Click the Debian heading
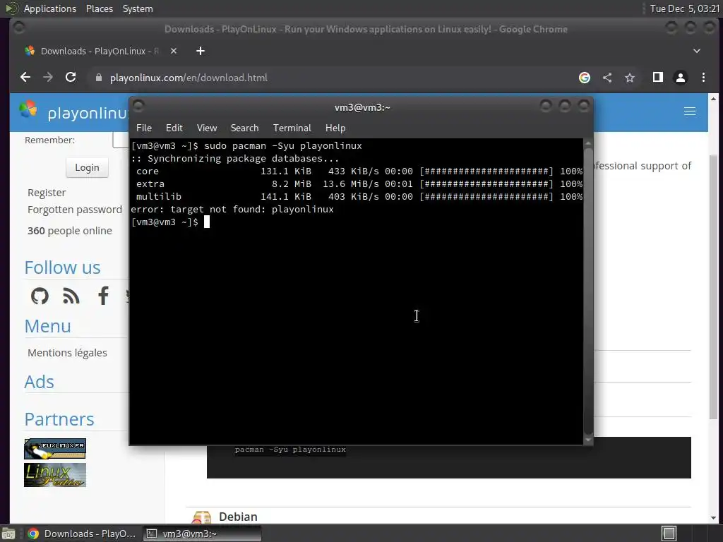 pyautogui.click(x=238, y=517)
